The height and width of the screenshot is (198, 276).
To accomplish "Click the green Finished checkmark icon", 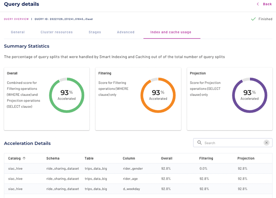I will (253, 19).
